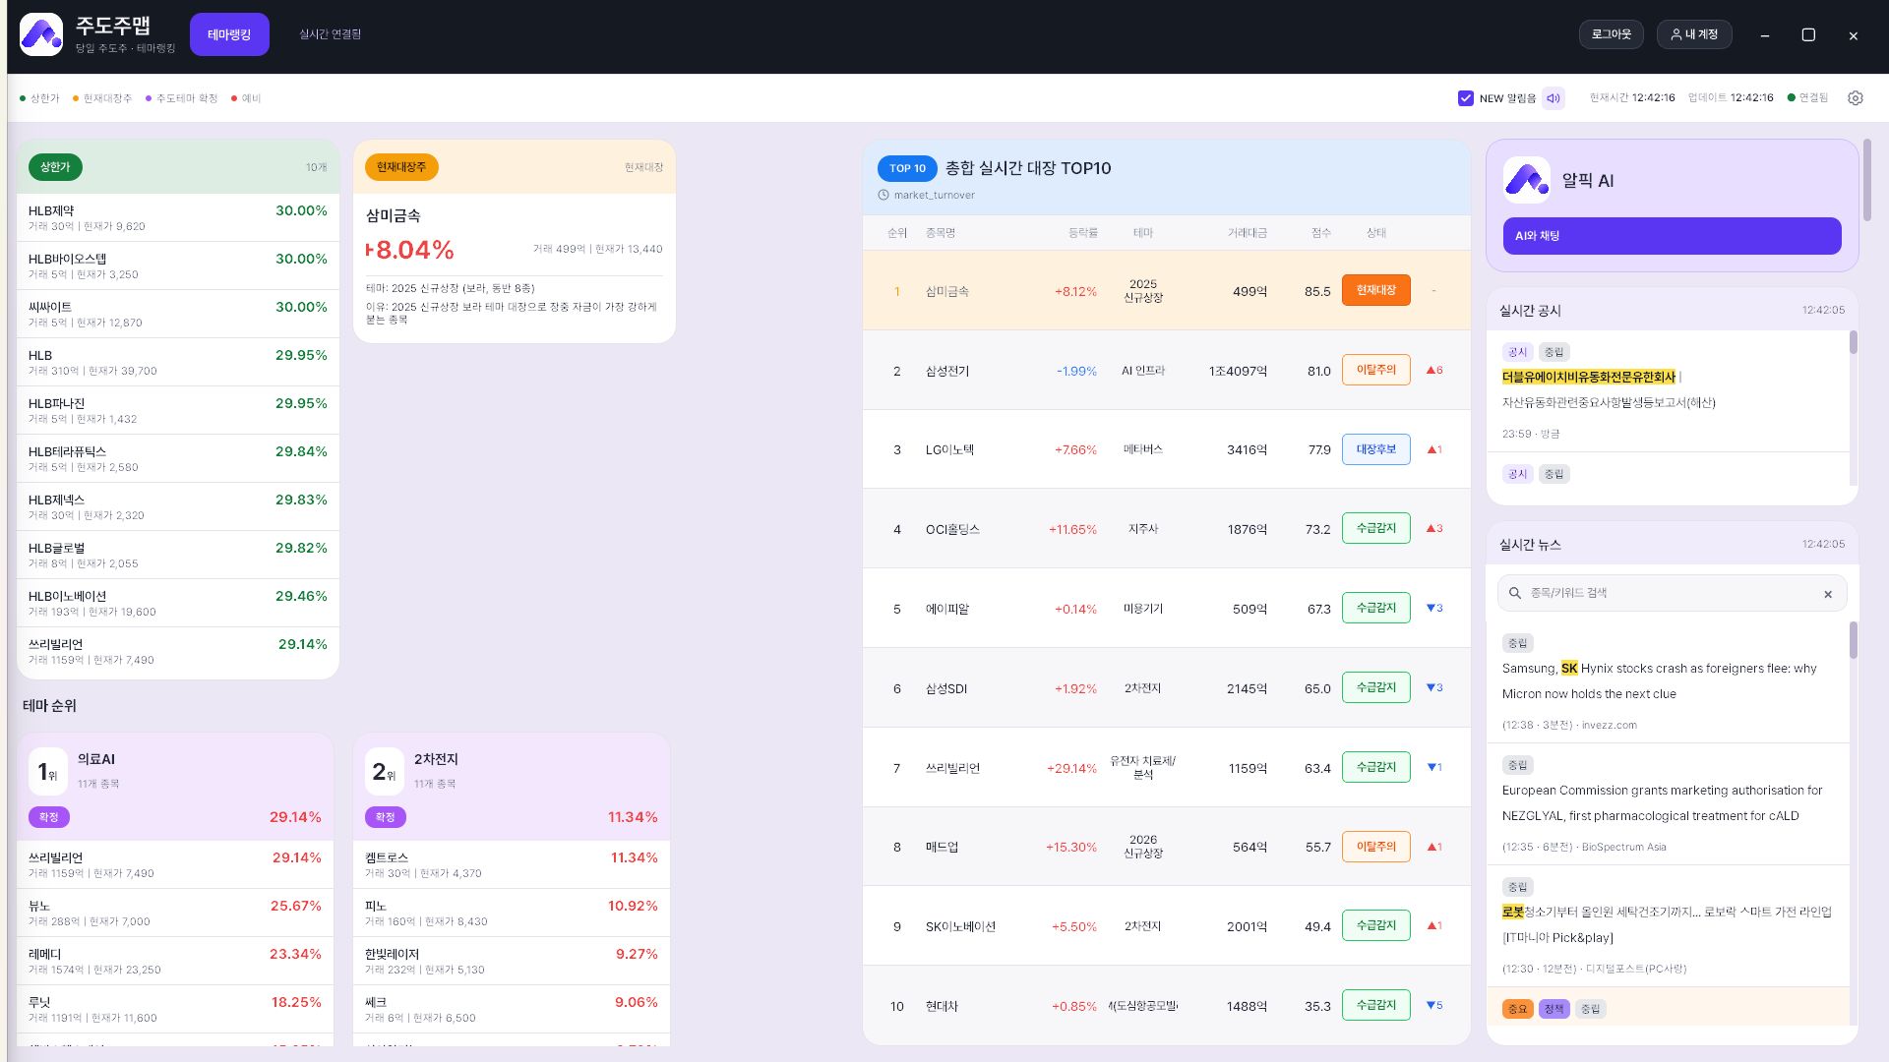Switch to the 실시간 연결됨 tab
The image size is (1889, 1062).
[331, 34]
